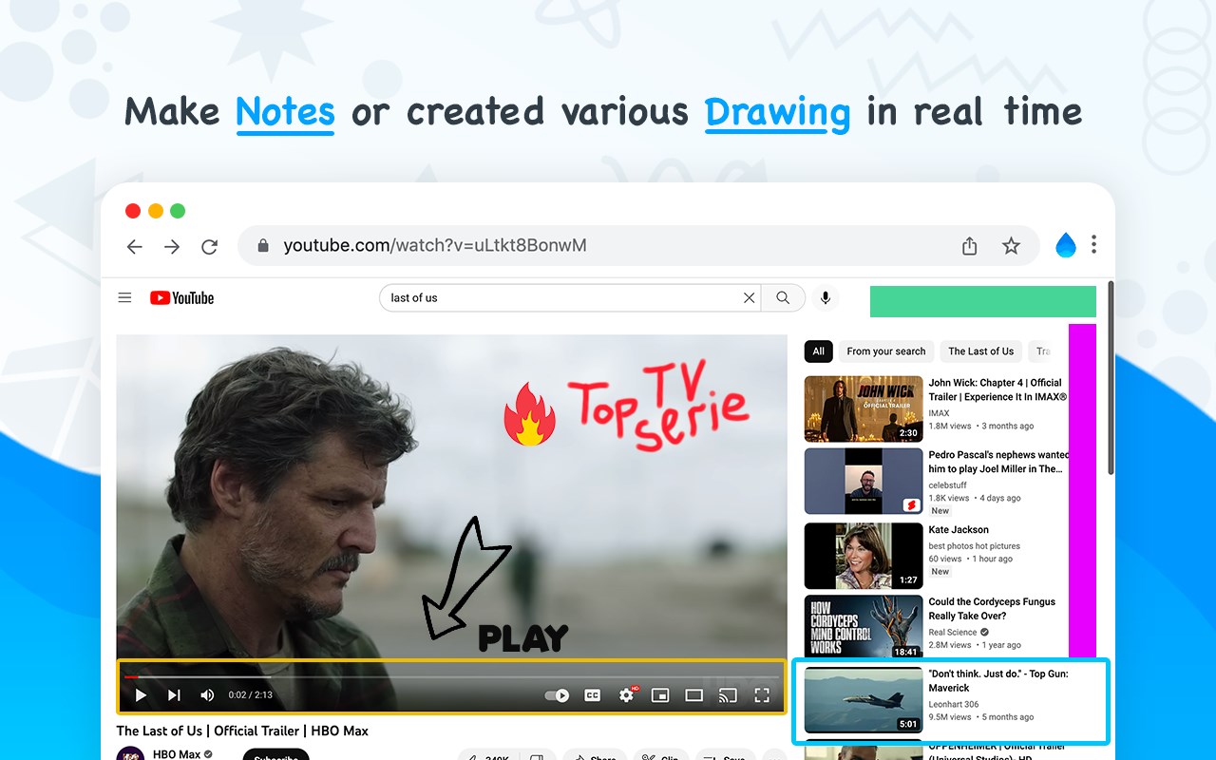Click the play button in video controls
Viewport: 1216px width, 760px height.
point(141,695)
